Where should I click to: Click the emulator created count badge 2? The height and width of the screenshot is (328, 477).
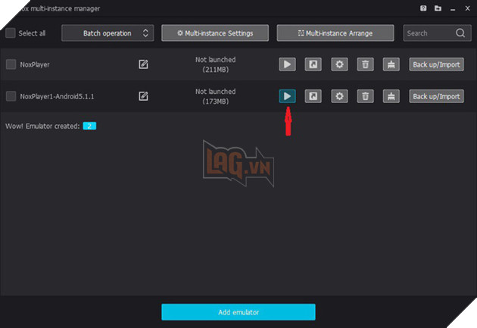click(89, 126)
